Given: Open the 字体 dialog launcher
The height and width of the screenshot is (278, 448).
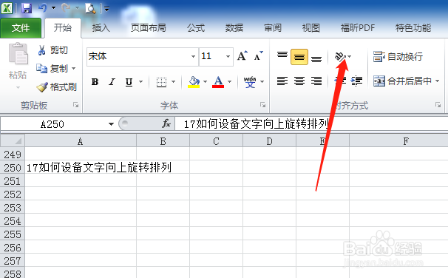Looking at the screenshot, I should click(x=262, y=105).
